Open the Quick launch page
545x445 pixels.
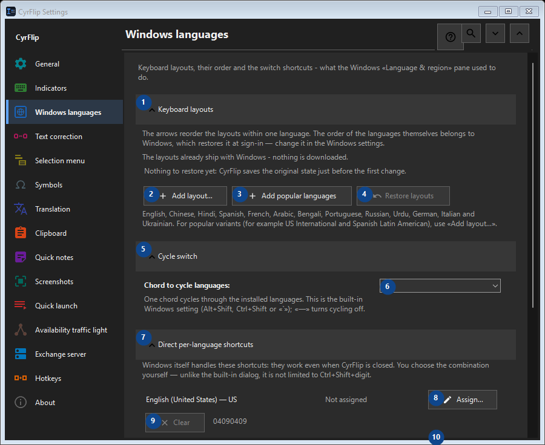coord(65,305)
